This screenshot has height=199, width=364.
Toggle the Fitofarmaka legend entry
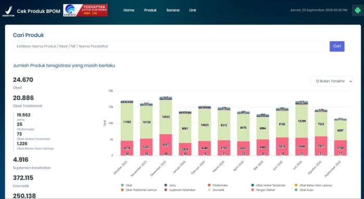217,185
